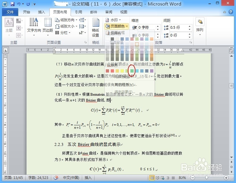
Task: Switch to the 插入 Insert ribbon tab
Action: (x=42, y=12)
